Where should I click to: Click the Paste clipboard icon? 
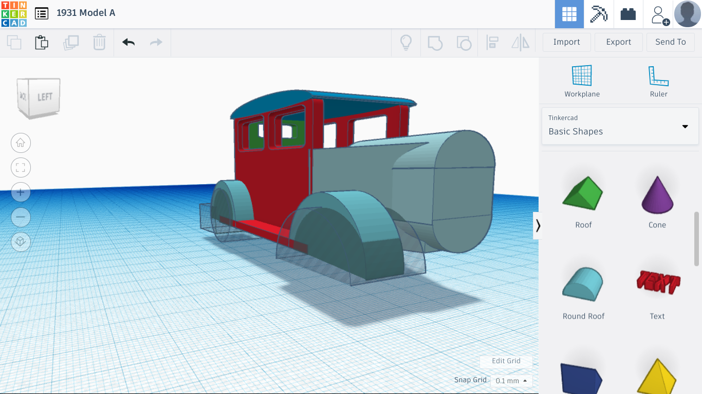(42, 42)
